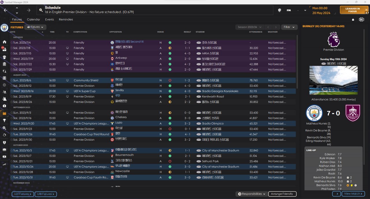Click the down chevron in the top-left history stepper
This screenshot has width=370, height=199.
coord(17,13)
